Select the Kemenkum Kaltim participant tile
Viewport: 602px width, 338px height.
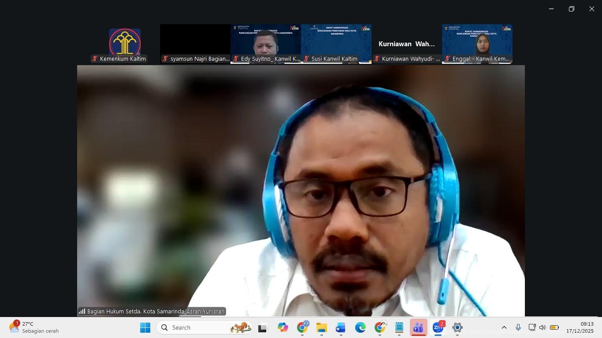tap(125, 44)
